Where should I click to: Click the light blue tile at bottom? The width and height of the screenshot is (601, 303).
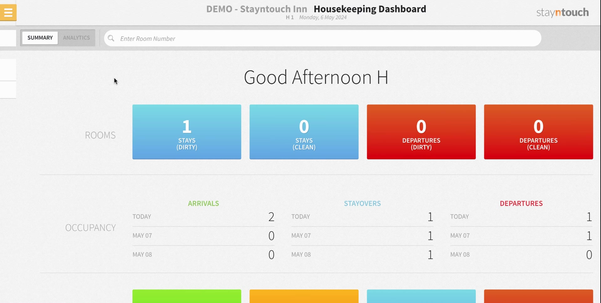tap(421, 296)
